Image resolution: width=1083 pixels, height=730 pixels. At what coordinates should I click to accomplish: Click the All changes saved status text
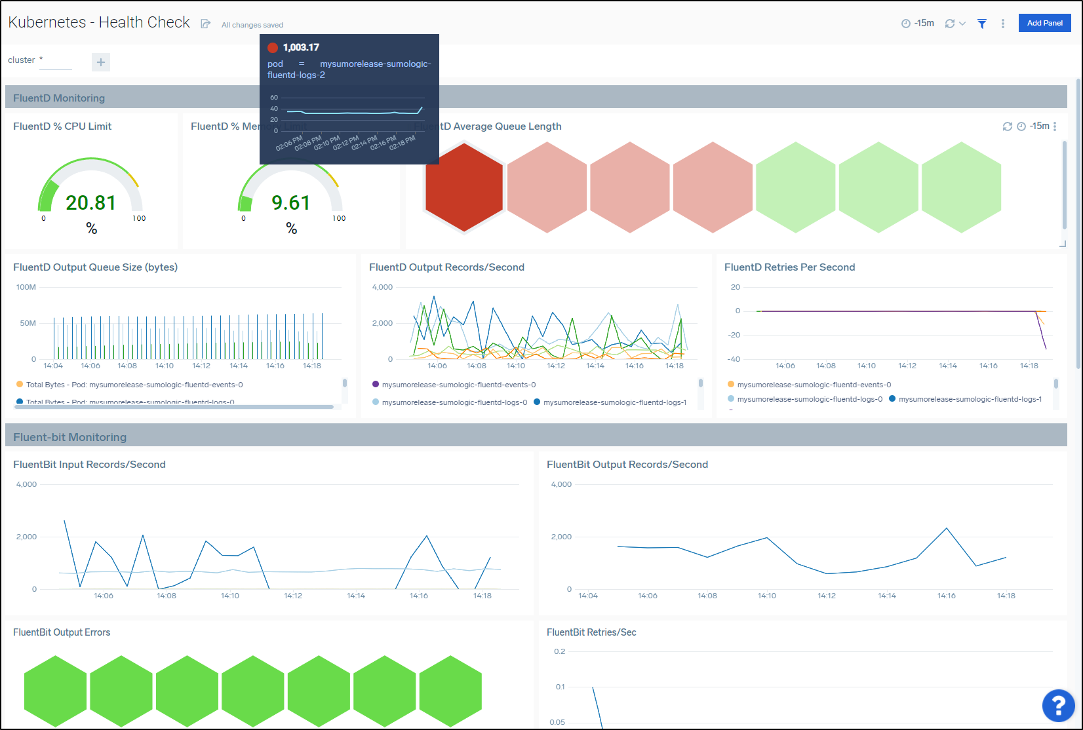tap(252, 25)
